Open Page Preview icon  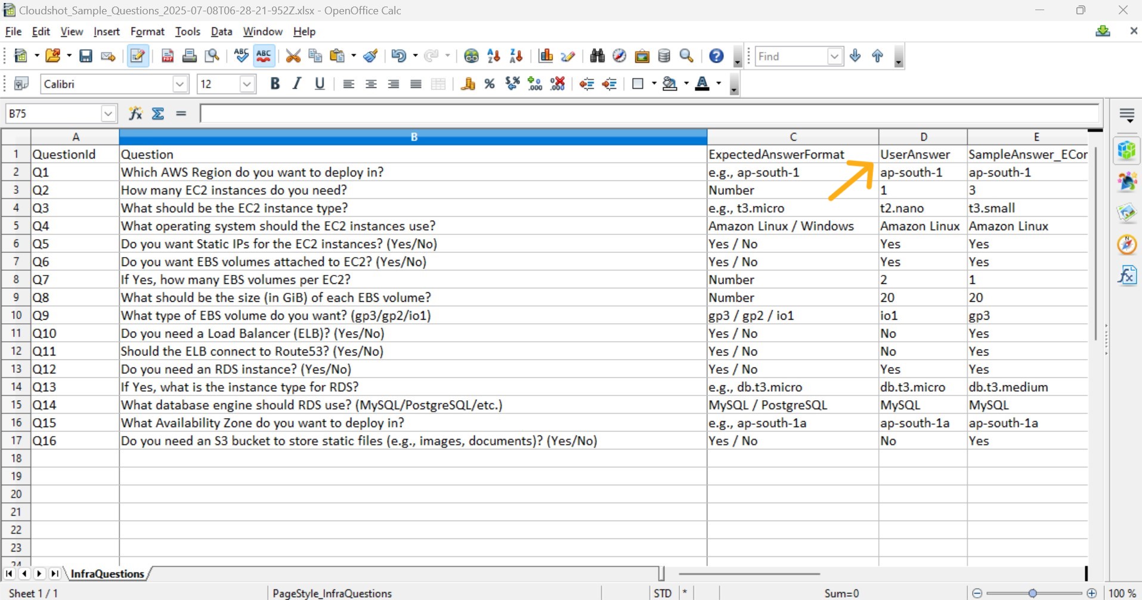(x=212, y=56)
